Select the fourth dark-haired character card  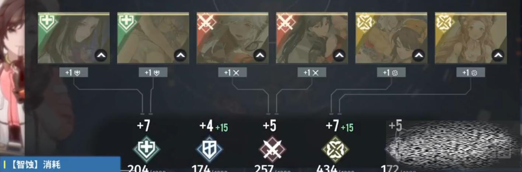point(312,38)
